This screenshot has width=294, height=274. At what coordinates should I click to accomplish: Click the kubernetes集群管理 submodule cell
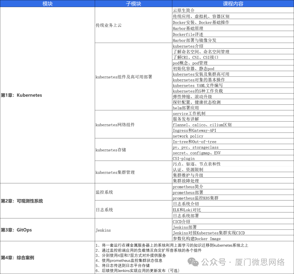133,172
